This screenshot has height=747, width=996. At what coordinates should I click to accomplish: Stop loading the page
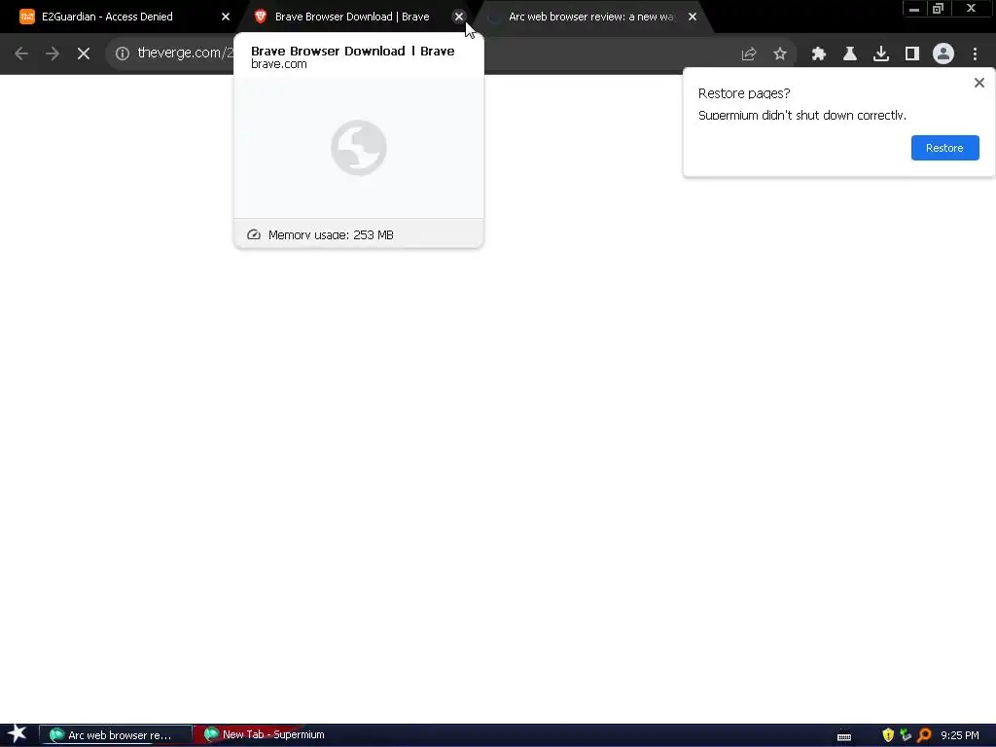coord(84,53)
